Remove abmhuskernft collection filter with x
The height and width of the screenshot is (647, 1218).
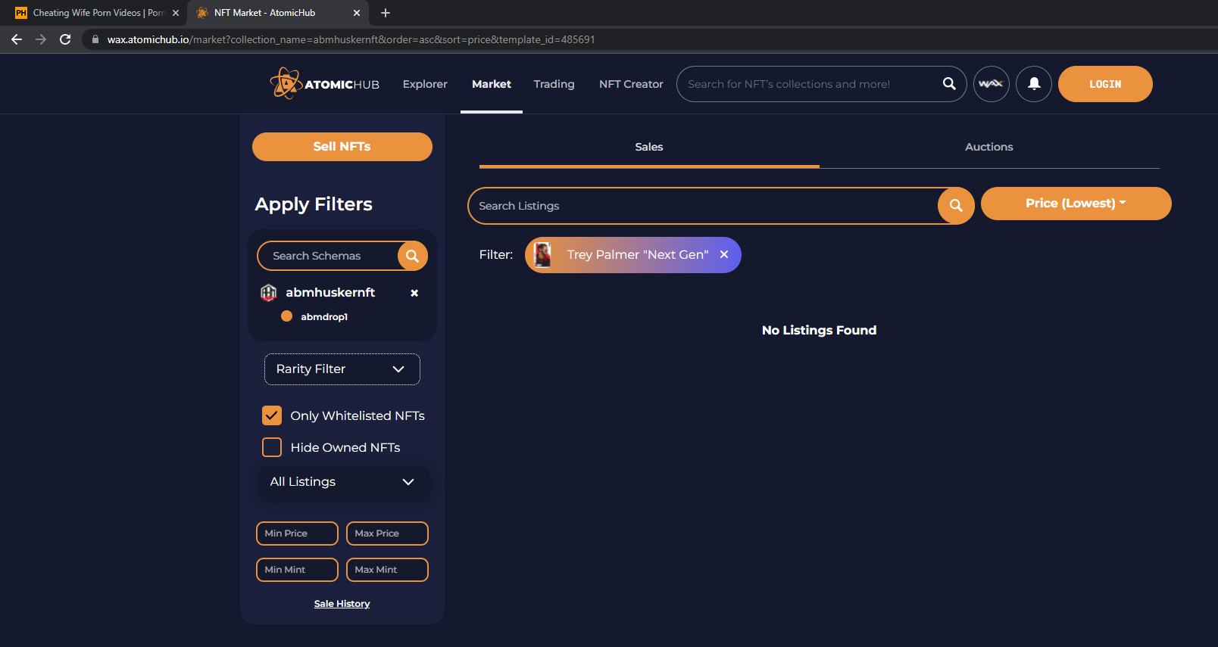point(414,293)
